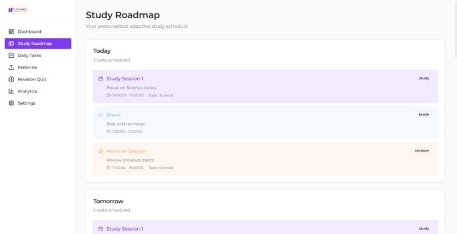Image resolution: width=457 pixels, height=234 pixels.
Task: Open Tomorrow's Study Session 1 title
Action: pos(125,229)
